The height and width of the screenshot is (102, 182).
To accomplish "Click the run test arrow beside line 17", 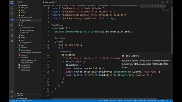I will (x=43, y=72).
